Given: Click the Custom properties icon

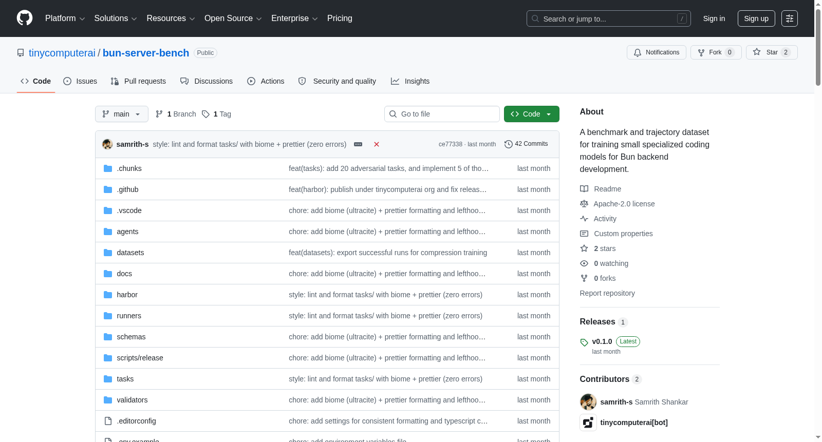Looking at the screenshot, I should (584, 234).
